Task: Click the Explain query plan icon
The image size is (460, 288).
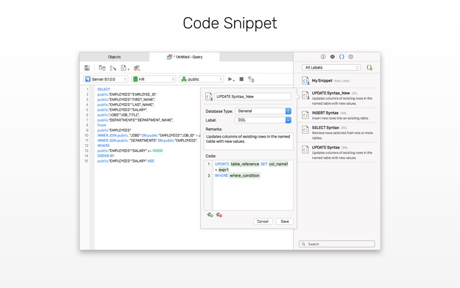Action: [251, 79]
